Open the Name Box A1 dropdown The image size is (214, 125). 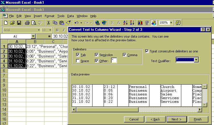[33, 36]
